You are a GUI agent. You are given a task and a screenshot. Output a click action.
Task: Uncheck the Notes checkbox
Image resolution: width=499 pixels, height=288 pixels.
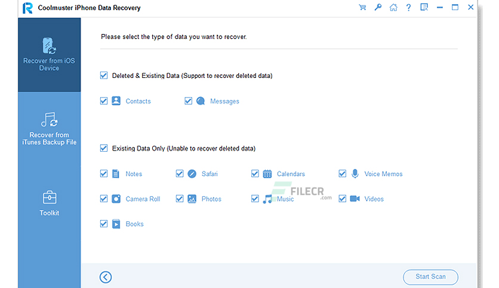point(104,174)
